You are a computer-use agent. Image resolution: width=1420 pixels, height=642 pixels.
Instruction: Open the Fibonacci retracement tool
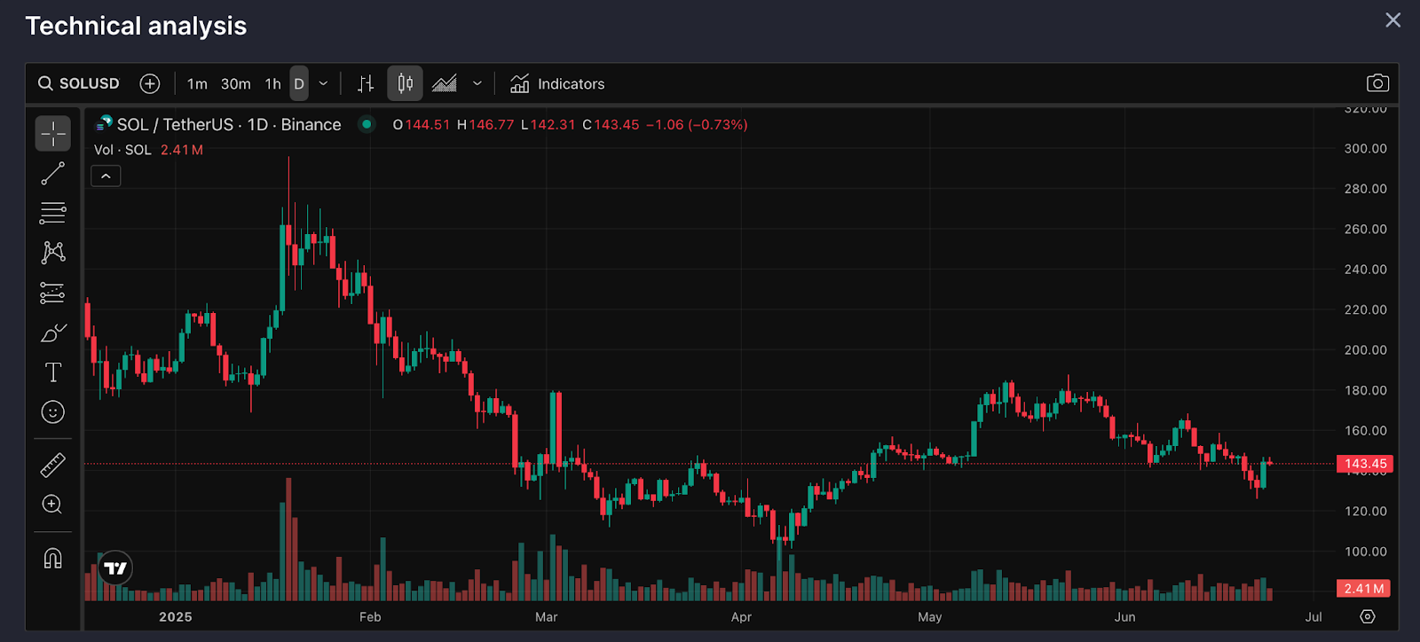pyautogui.click(x=53, y=213)
